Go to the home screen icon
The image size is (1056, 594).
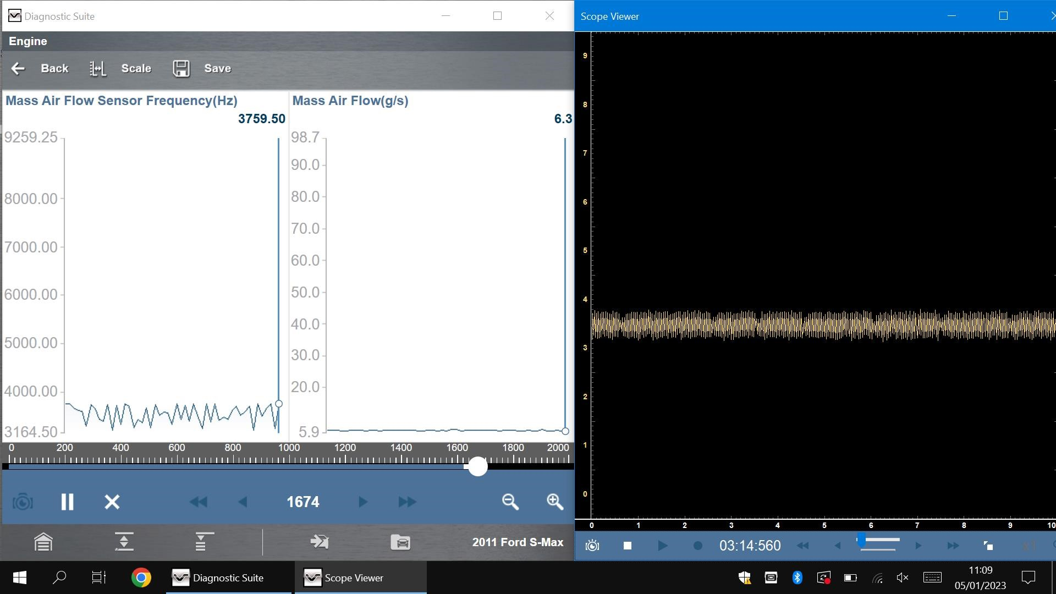43,542
